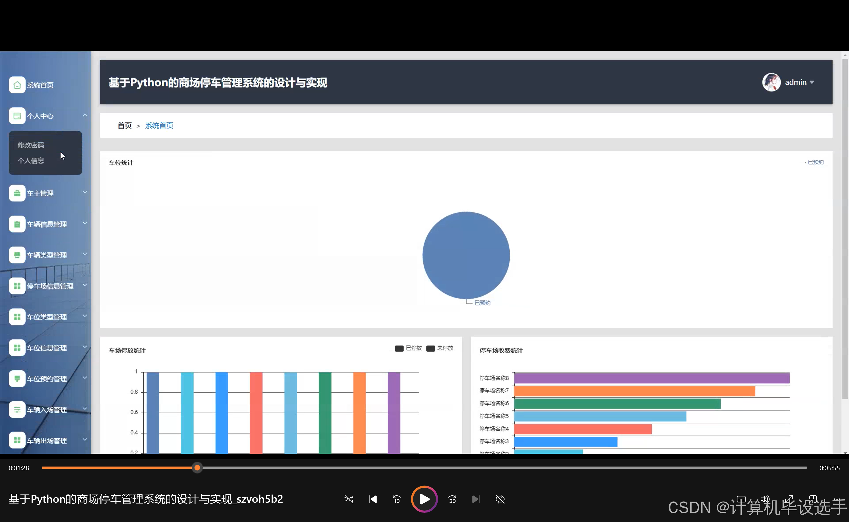The width and height of the screenshot is (849, 522).
Task: Skip back 10 seconds
Action: pos(396,499)
